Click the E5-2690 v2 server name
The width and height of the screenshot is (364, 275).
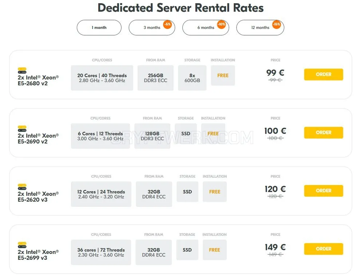[38, 139]
